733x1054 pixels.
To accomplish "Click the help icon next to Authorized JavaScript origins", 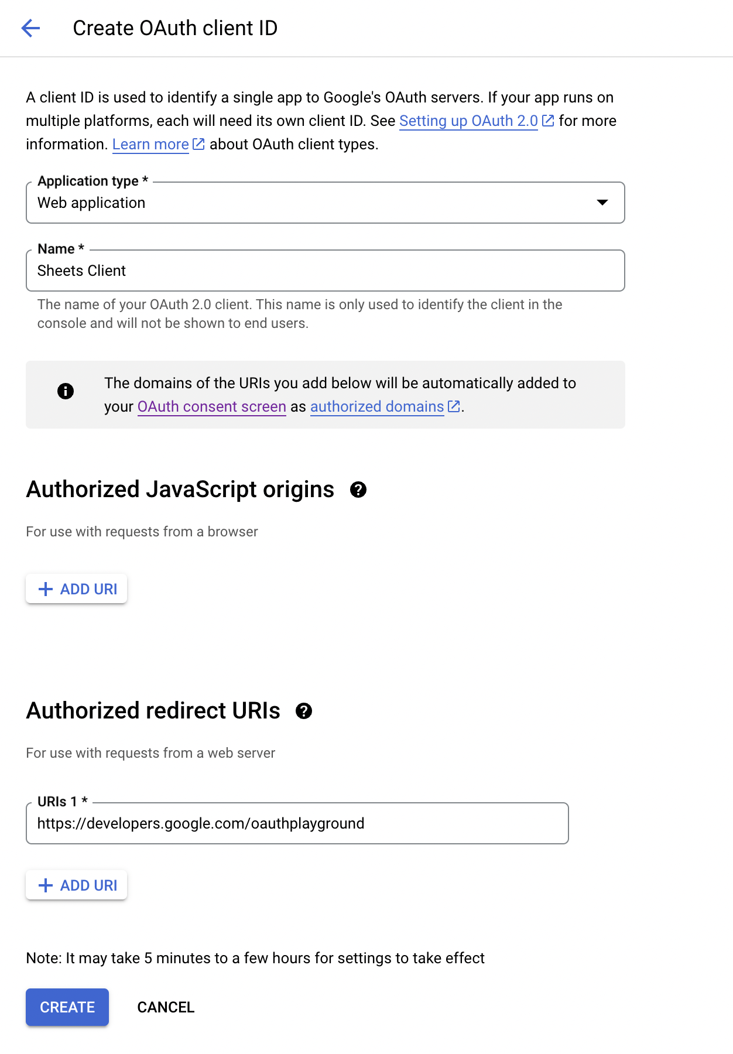I will click(359, 490).
